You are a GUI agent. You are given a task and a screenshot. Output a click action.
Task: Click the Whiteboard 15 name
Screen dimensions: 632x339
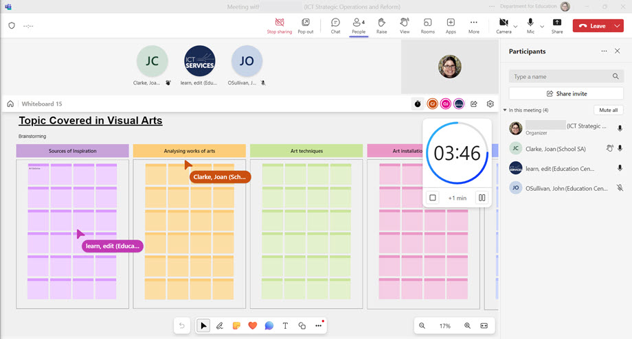(x=42, y=104)
